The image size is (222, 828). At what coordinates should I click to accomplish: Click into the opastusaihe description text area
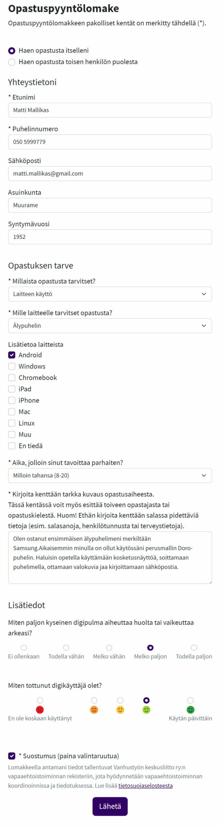[110, 557]
